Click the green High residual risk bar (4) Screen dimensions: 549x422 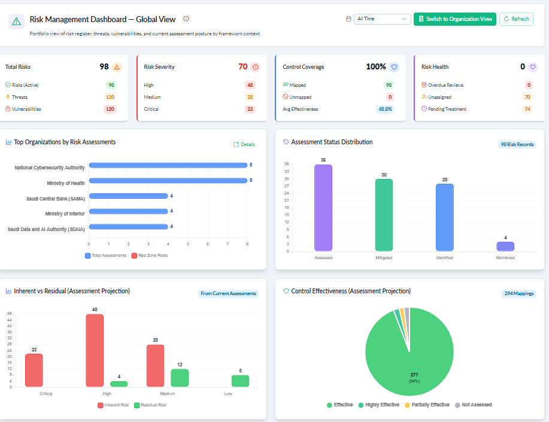pos(119,384)
